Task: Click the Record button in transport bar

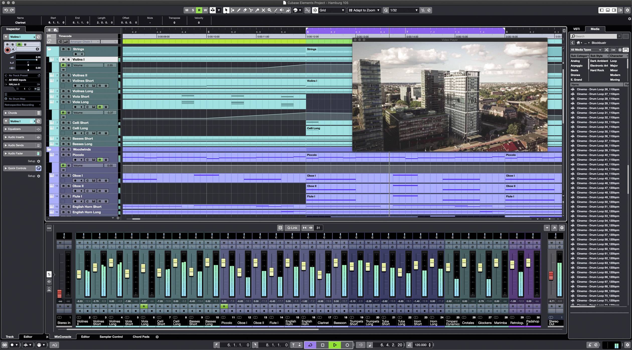Action: (x=347, y=345)
